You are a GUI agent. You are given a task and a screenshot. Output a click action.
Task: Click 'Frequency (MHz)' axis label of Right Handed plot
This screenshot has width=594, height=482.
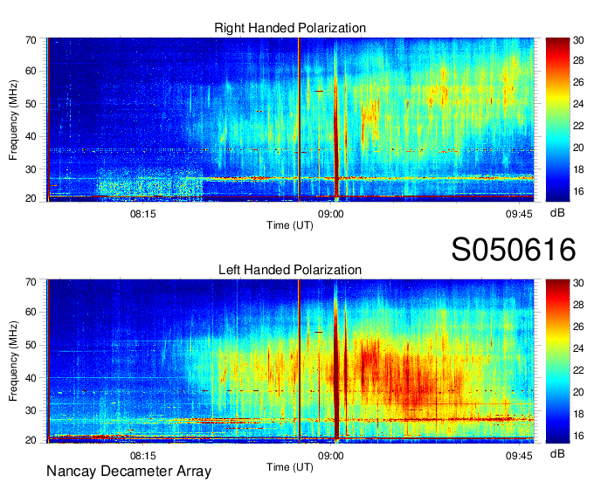13,120
